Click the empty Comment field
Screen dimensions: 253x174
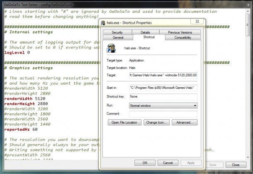pos(163,114)
